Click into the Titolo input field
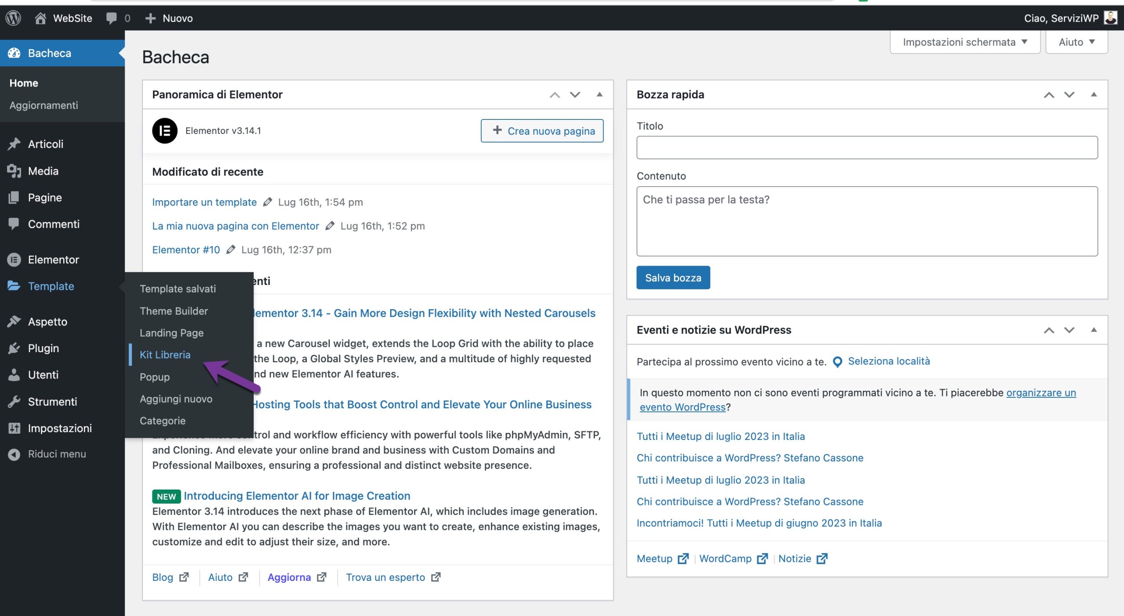 pos(867,148)
